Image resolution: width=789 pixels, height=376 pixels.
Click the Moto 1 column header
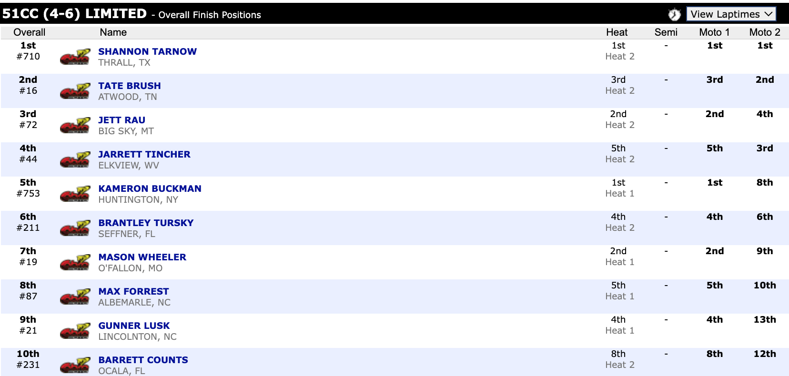click(714, 32)
